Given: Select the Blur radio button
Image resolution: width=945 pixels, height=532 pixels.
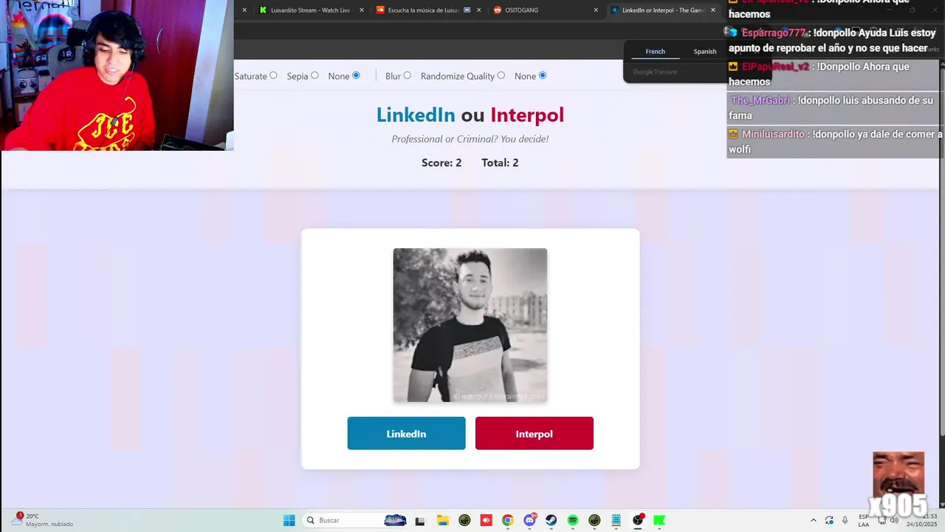Looking at the screenshot, I should click(x=407, y=75).
